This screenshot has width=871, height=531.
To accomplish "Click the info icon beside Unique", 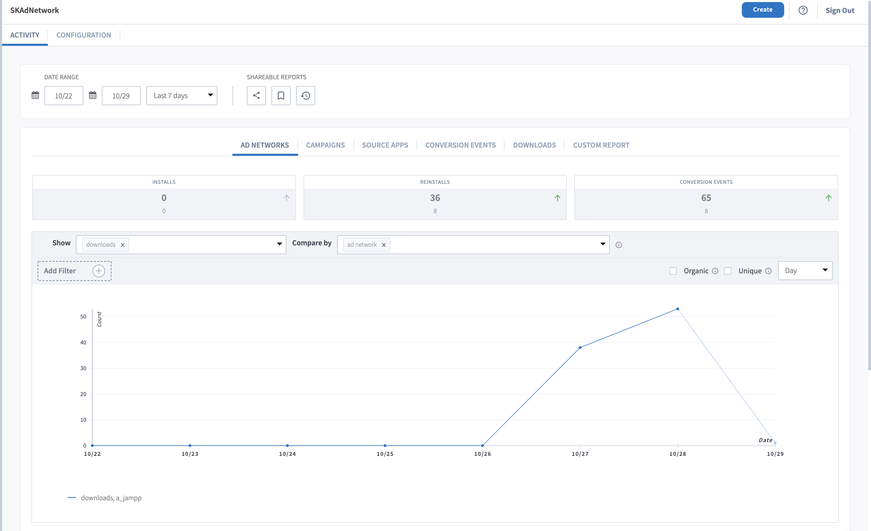I will pyautogui.click(x=768, y=271).
